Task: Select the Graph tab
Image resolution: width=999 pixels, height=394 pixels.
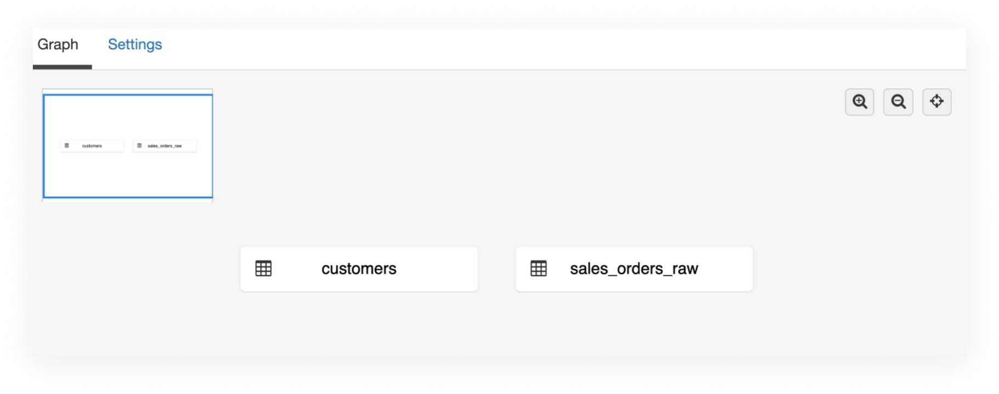Action: (58, 44)
